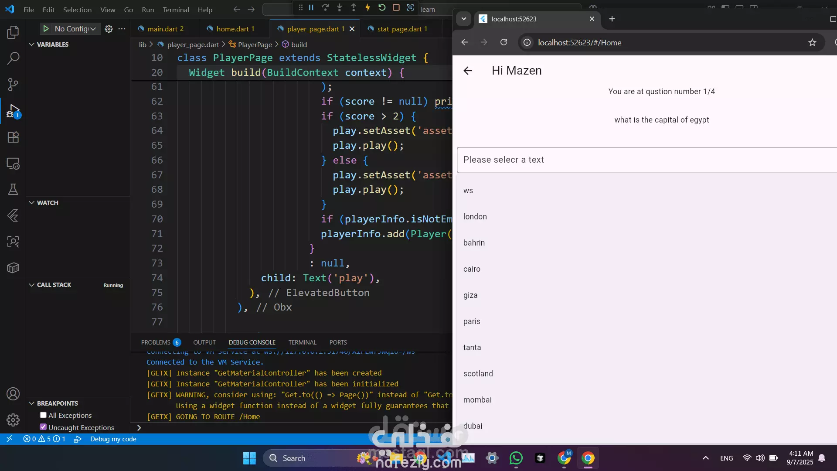Pause debugging from debug toolbar
The image size is (837, 471).
pos(311,7)
